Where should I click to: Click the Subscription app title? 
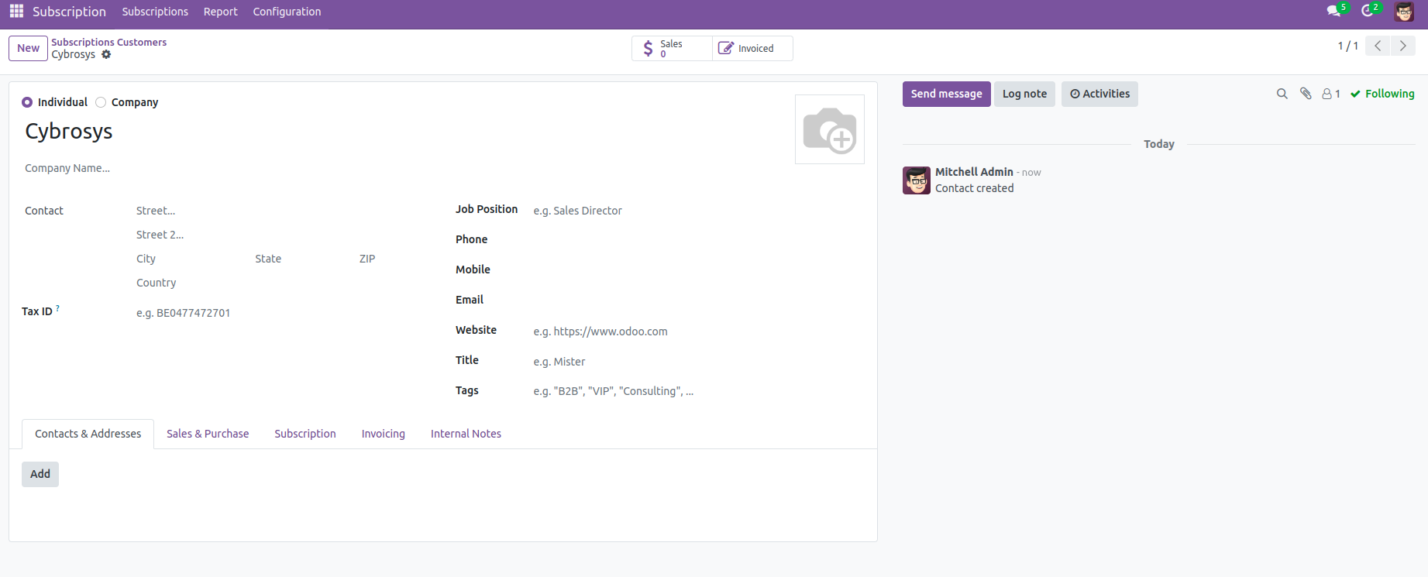pyautogui.click(x=69, y=12)
